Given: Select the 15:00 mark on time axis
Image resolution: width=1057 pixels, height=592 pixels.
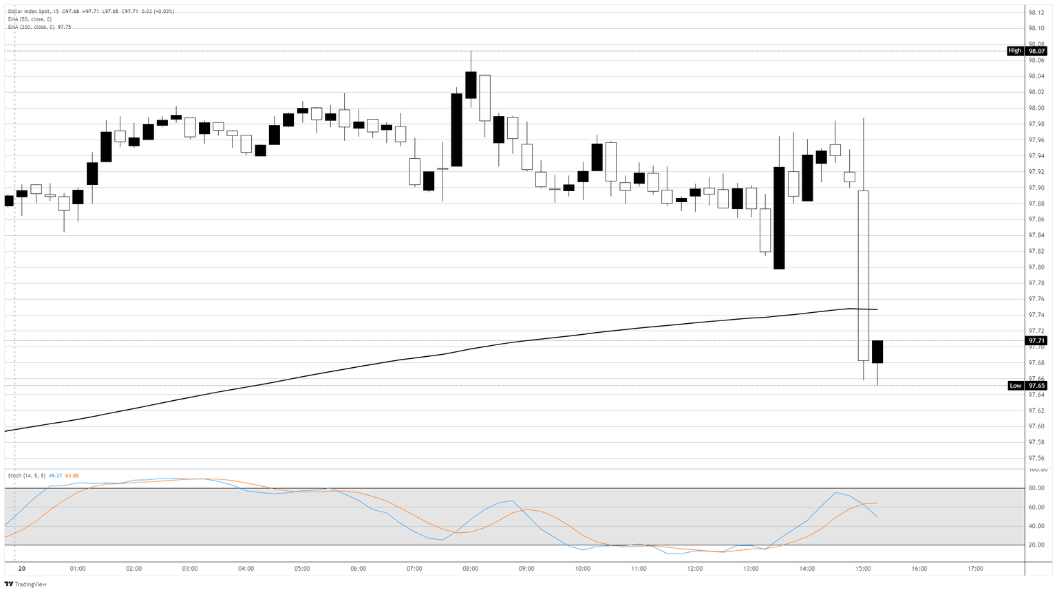Looking at the screenshot, I should pyautogui.click(x=863, y=569).
